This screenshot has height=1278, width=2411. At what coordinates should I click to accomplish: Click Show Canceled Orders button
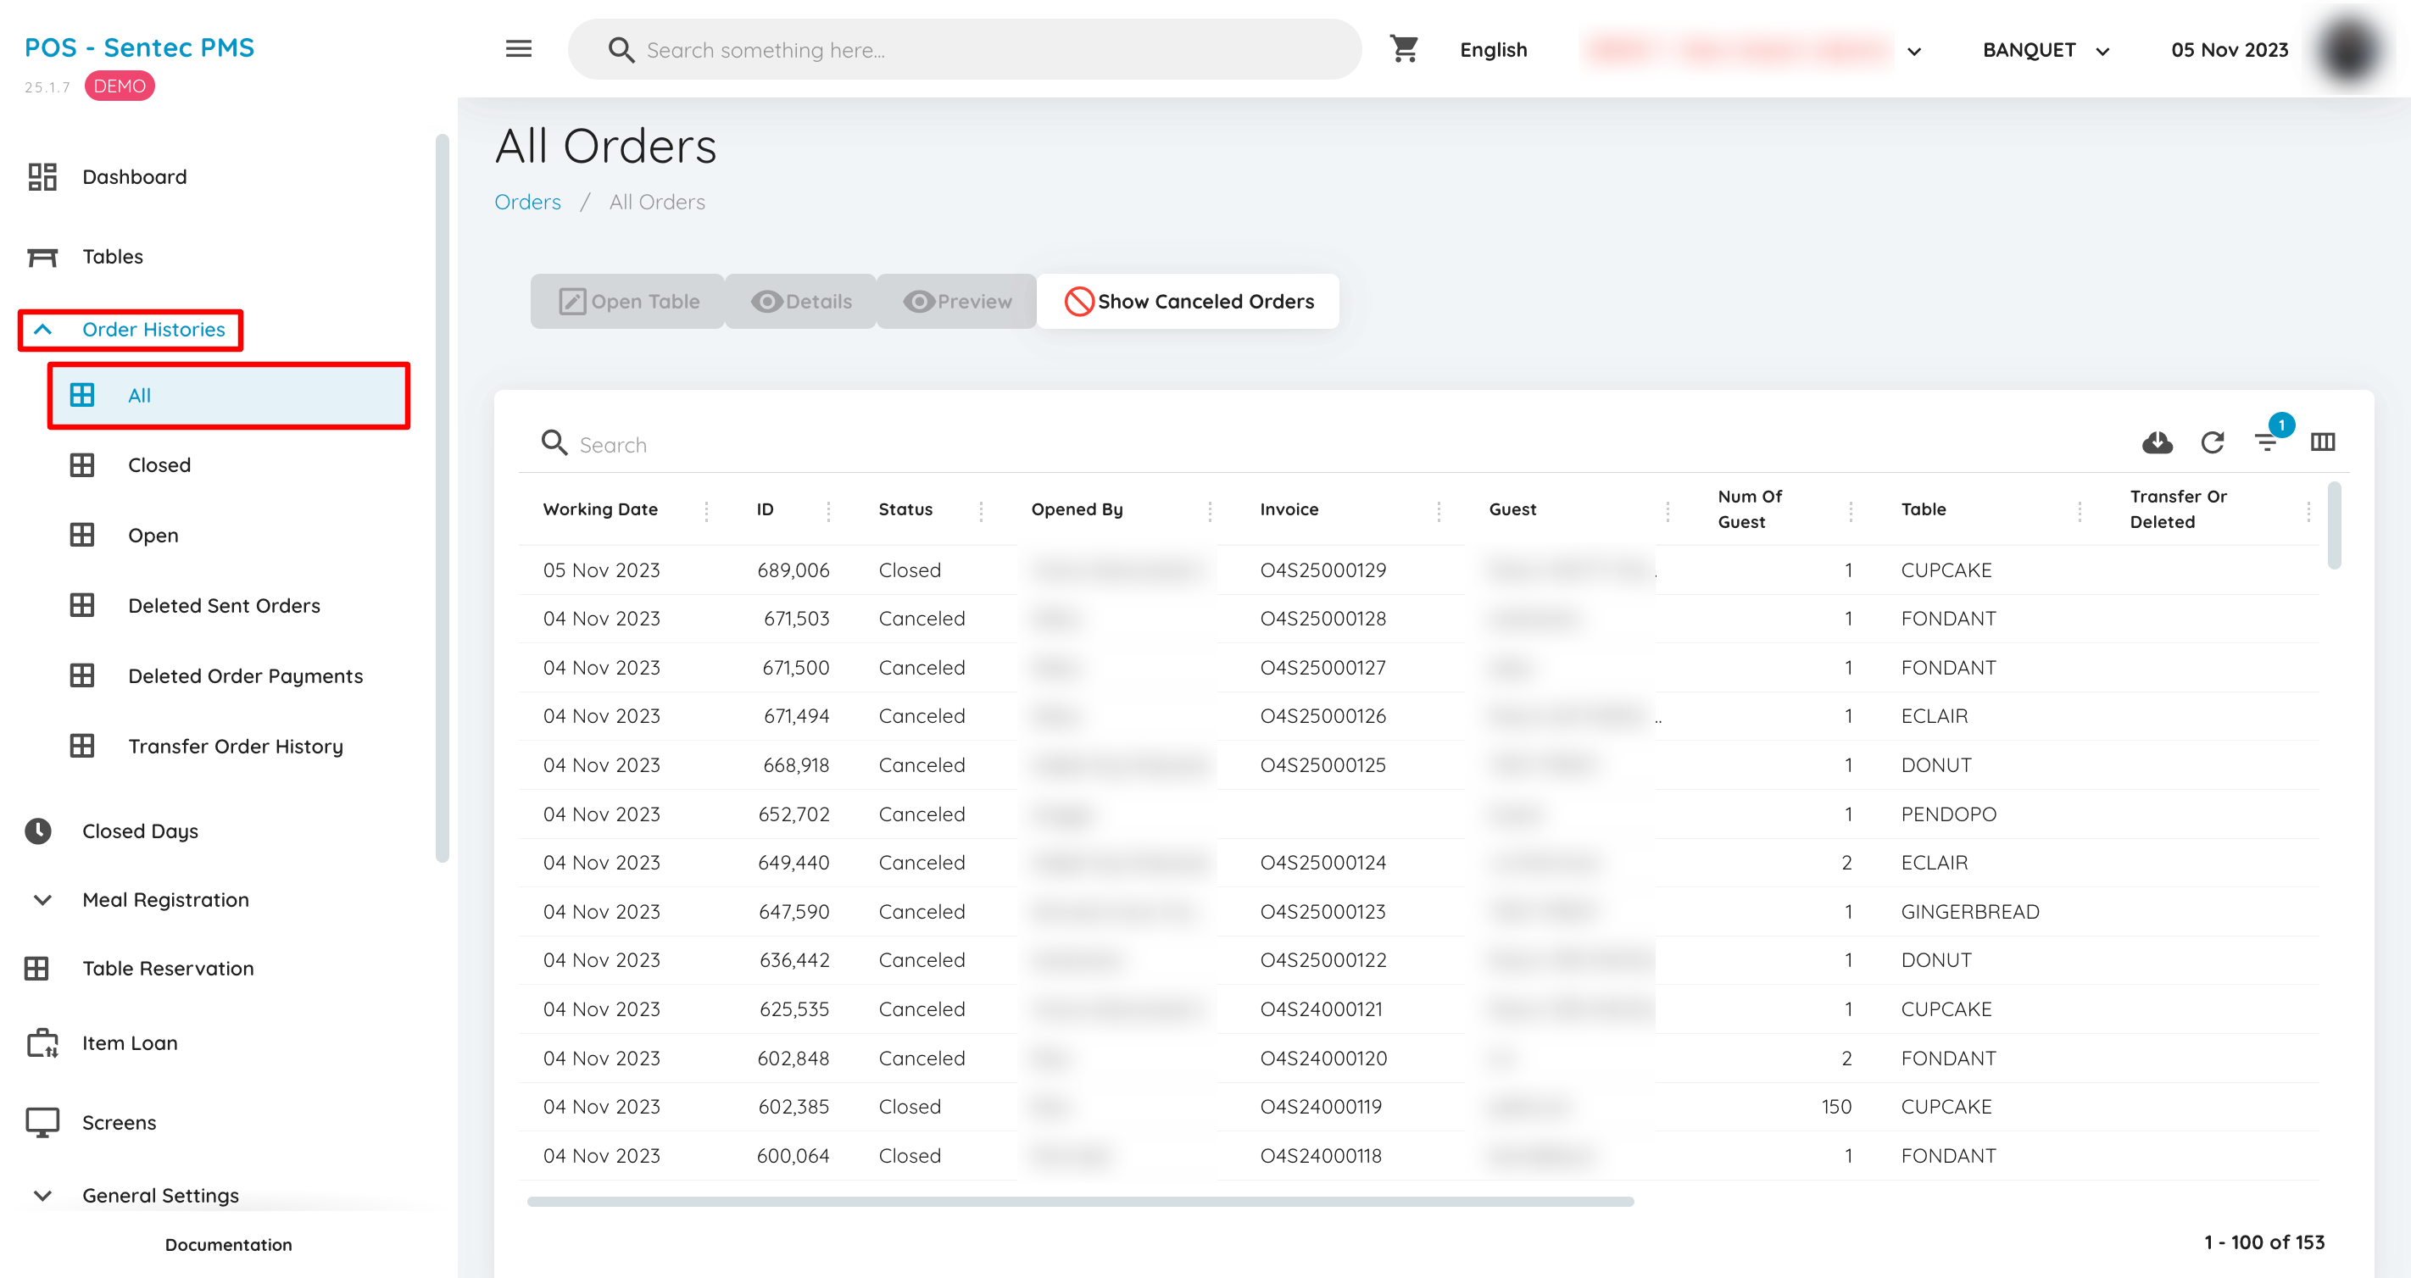pyautogui.click(x=1188, y=301)
